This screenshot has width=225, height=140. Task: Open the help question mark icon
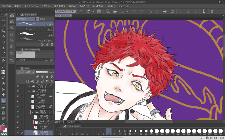click(x=213, y=11)
